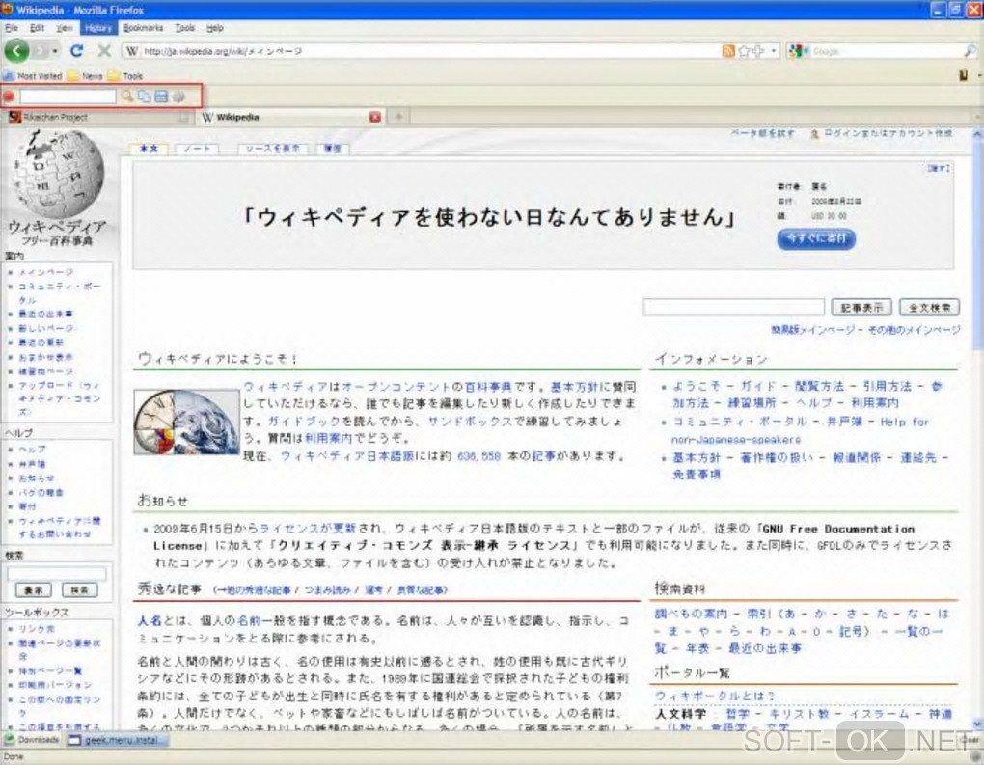The width and height of the screenshot is (984, 765).
Task: Open the geek.menu.instal download item
Action: pyautogui.click(x=117, y=741)
